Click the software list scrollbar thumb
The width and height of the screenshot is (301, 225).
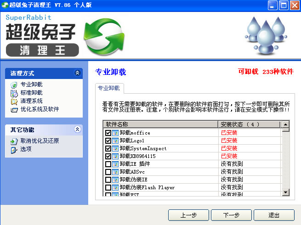point(286,130)
